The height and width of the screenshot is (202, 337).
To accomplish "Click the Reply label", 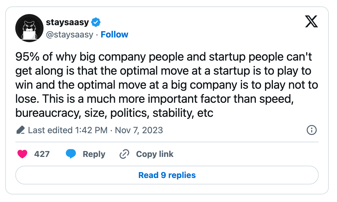I will click(94, 154).
